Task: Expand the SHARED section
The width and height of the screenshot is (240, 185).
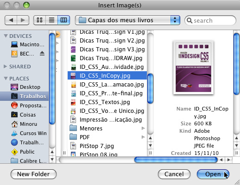Action: [6, 67]
